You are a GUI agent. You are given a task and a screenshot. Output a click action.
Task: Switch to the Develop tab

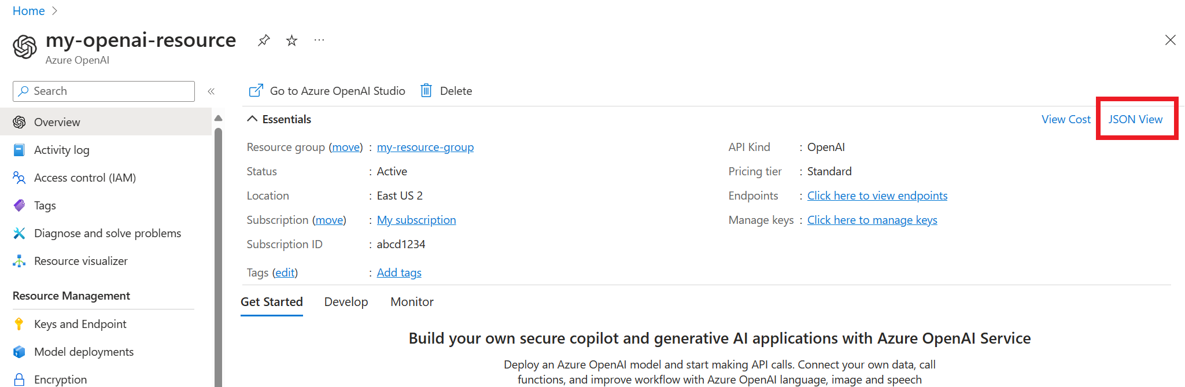346,302
